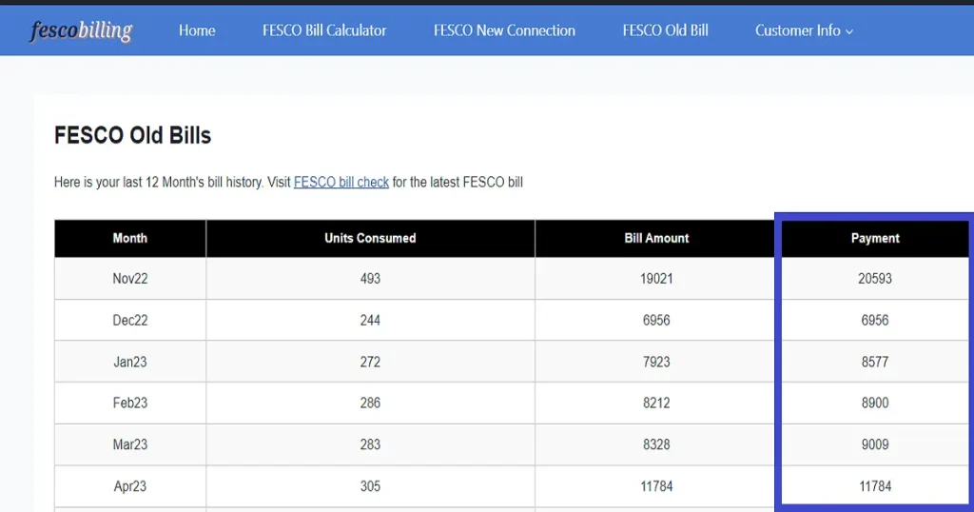
Task: Select bill amount 8212
Action: point(656,403)
